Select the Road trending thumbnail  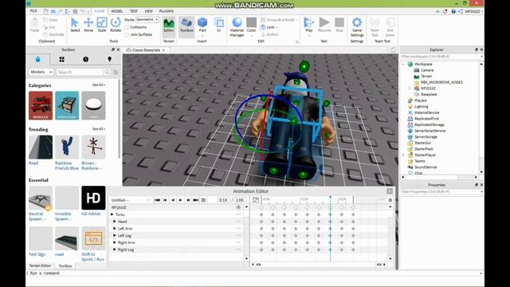(41, 147)
